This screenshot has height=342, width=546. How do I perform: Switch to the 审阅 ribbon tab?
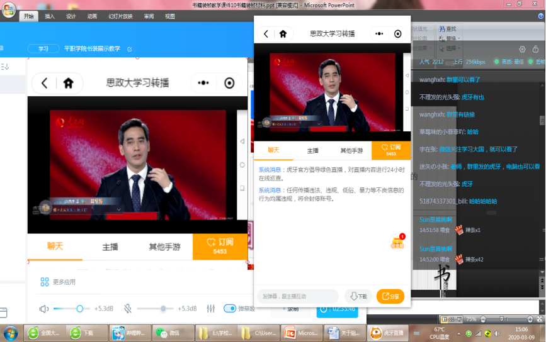(x=149, y=16)
